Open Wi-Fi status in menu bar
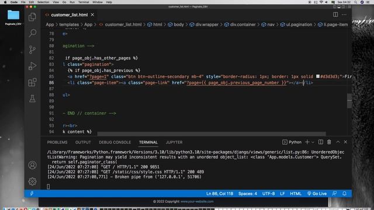 [x=321, y=2]
